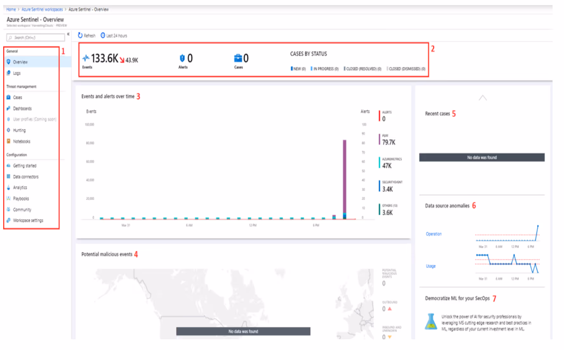This screenshot has width=564, height=350.
Task: Click the Refresh circular arrow icon
Action: click(x=80, y=36)
